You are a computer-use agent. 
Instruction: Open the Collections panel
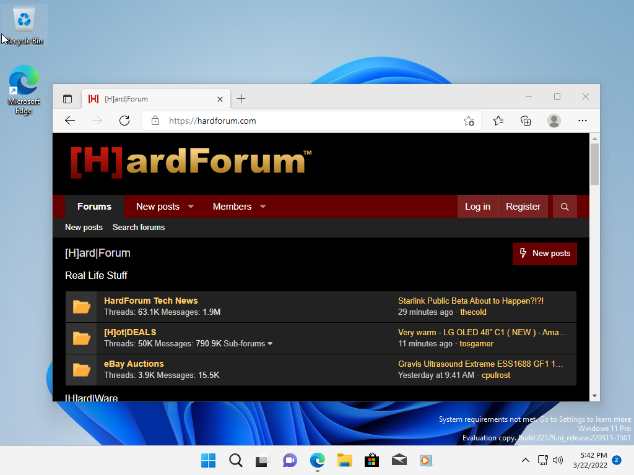(526, 121)
